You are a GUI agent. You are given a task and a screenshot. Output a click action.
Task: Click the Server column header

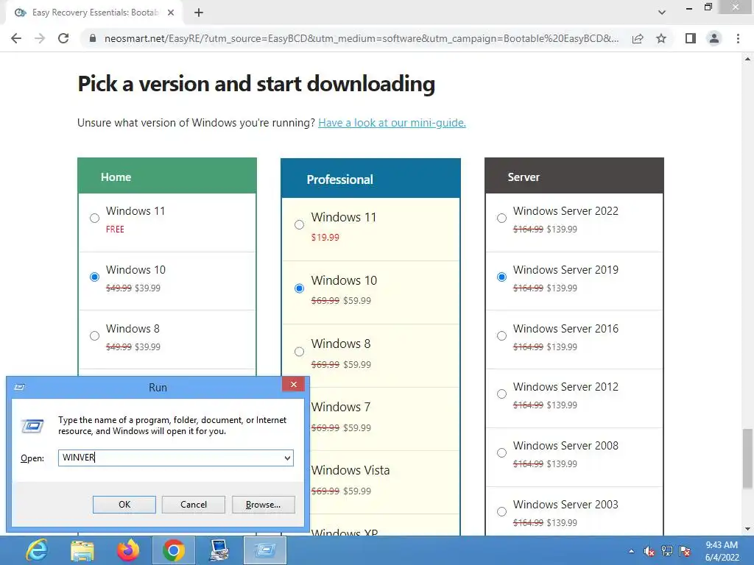coord(574,176)
